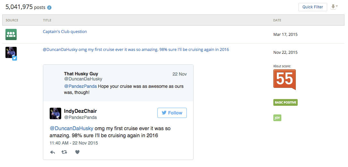Image resolution: width=348 pixels, height=167 pixels.
Task: Click the reply arrow icon under the tweet
Action: click(53, 152)
